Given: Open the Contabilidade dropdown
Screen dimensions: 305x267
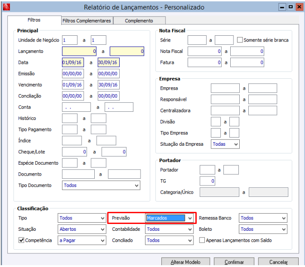Looking at the screenshot, I should [169, 229].
